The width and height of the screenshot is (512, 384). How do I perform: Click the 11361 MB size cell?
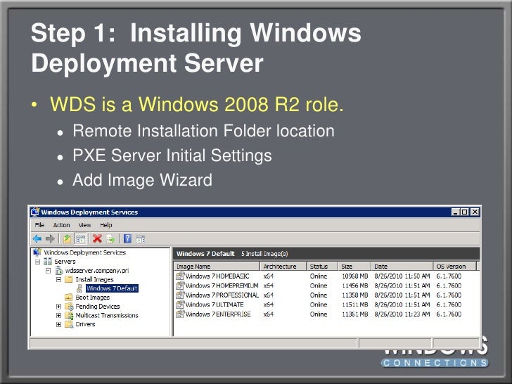point(355,314)
